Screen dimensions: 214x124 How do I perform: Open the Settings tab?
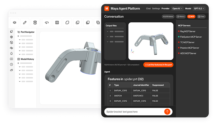pos(156,9)
